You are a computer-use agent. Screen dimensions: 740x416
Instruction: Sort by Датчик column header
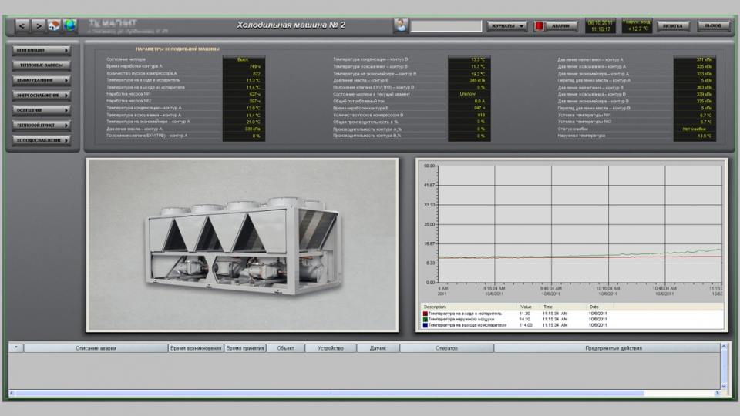378,348
